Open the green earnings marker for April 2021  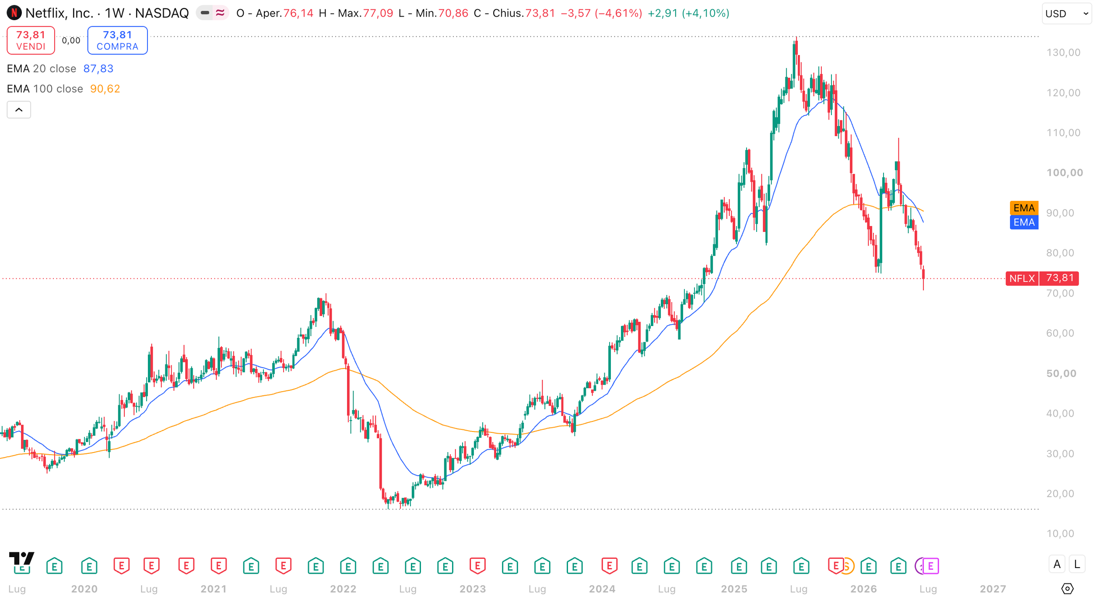[251, 566]
